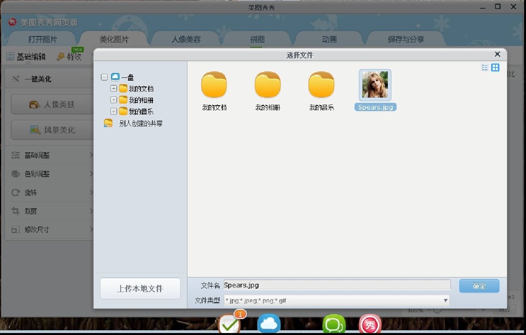Close the 选择文件 dialog

click(497, 54)
